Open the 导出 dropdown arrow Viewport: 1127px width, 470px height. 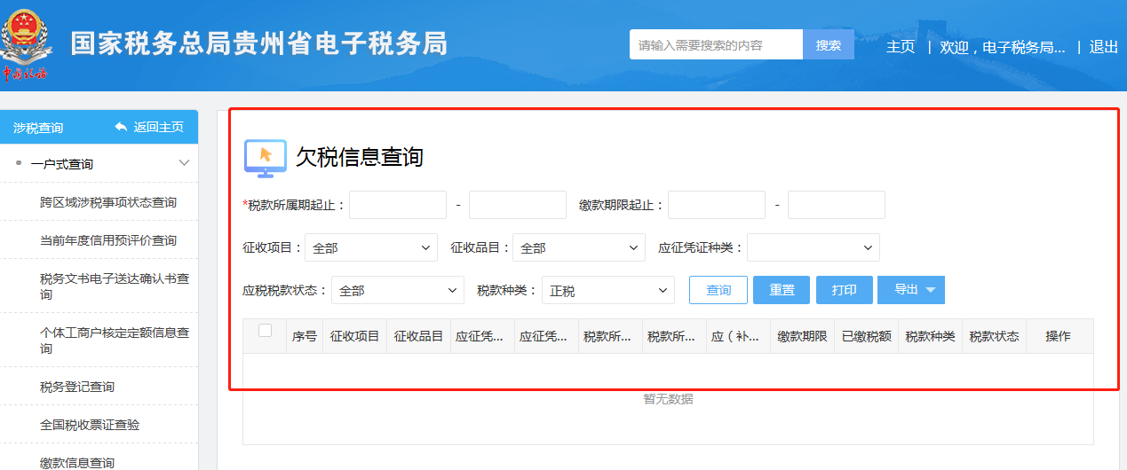click(x=930, y=290)
